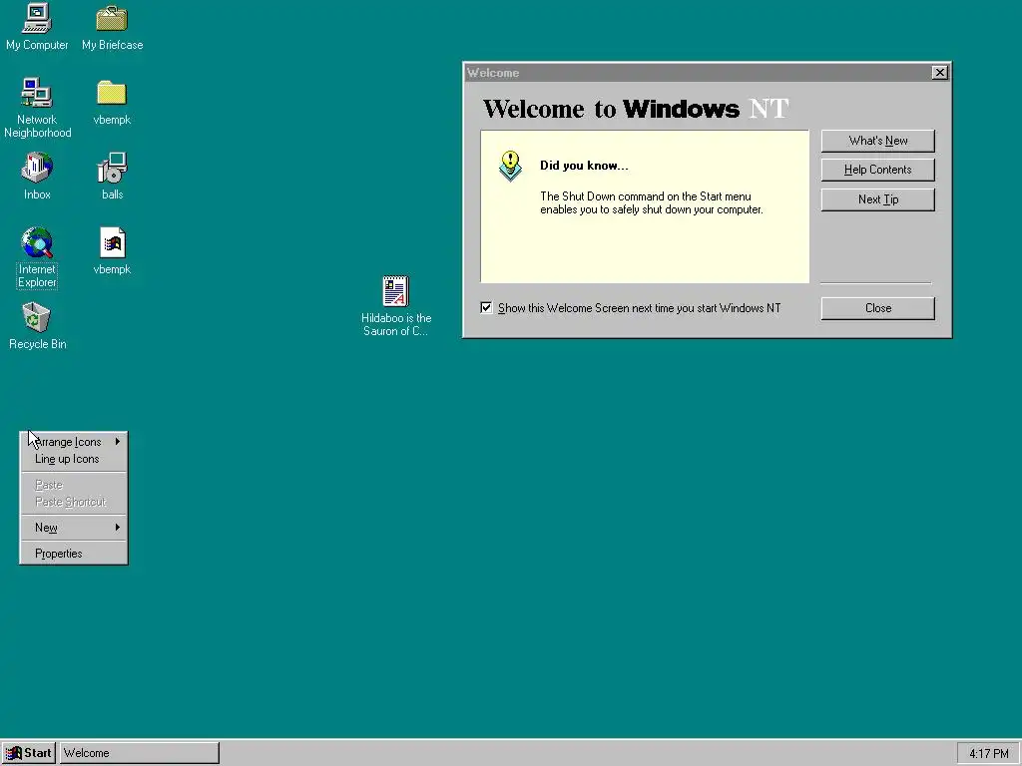
Task: Show the Next Tip
Action: [878, 199]
